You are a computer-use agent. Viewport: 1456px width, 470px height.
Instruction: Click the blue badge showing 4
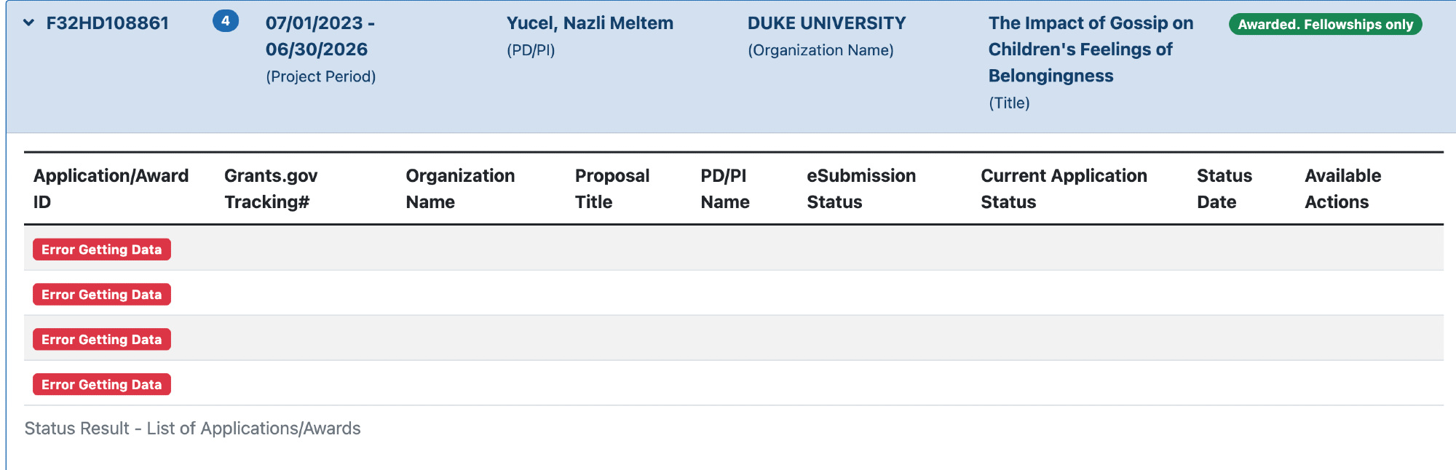tap(226, 21)
